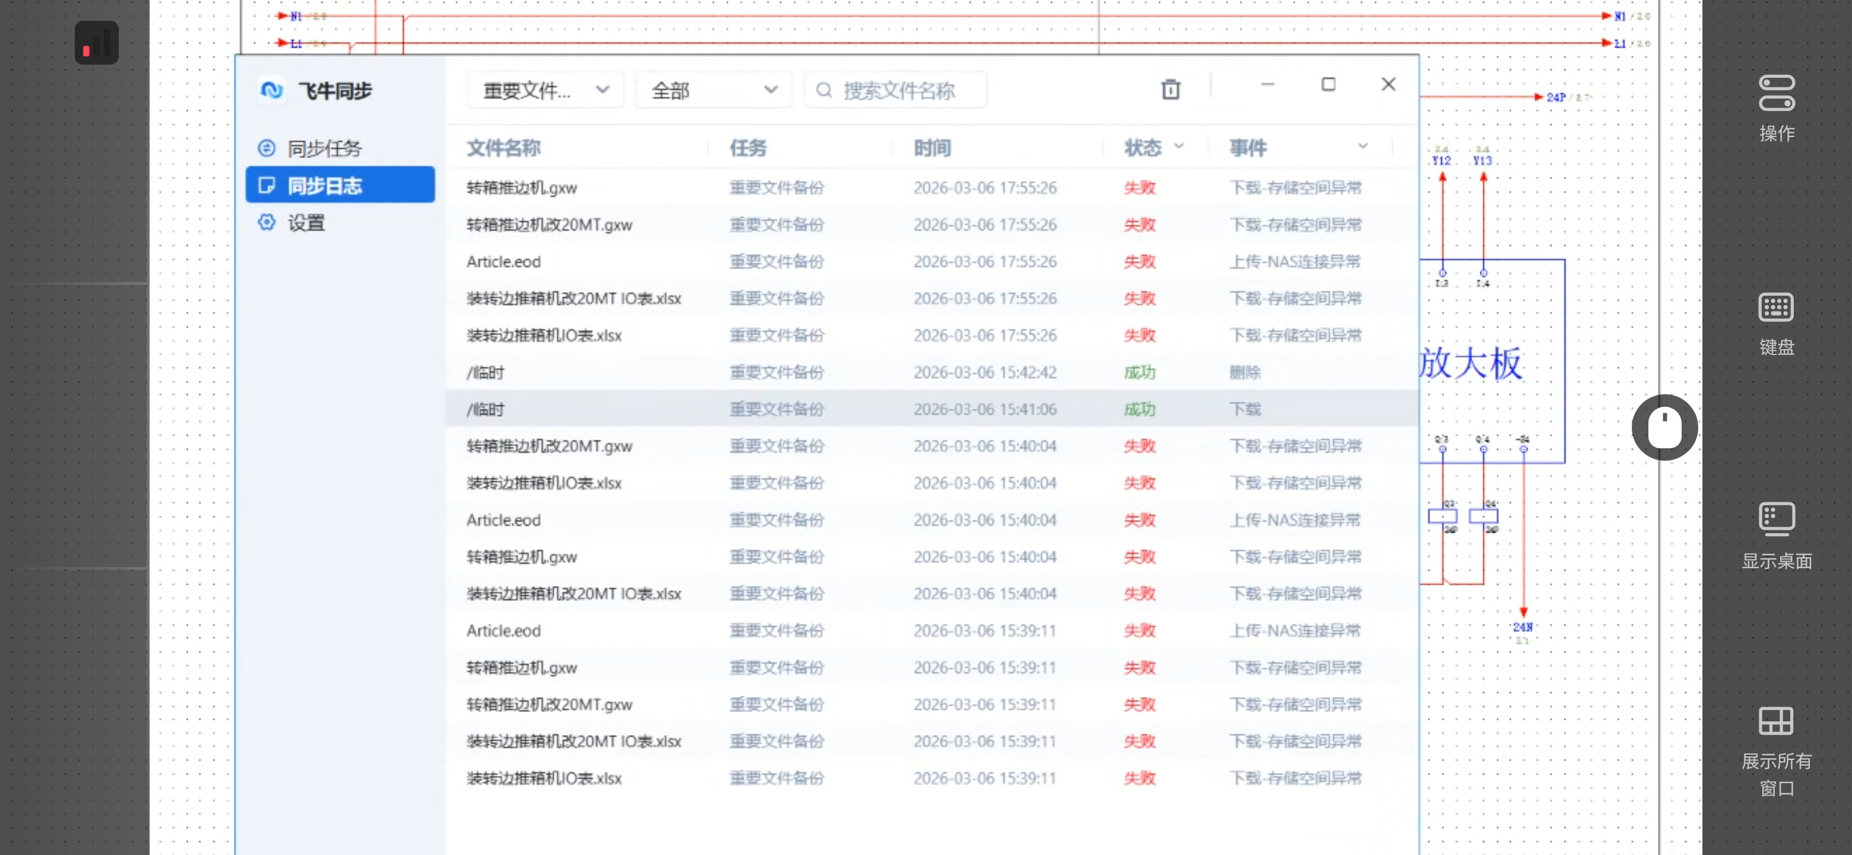The height and width of the screenshot is (855, 1852).
Task: Click the 飞牛同步 app logo
Action: [271, 91]
